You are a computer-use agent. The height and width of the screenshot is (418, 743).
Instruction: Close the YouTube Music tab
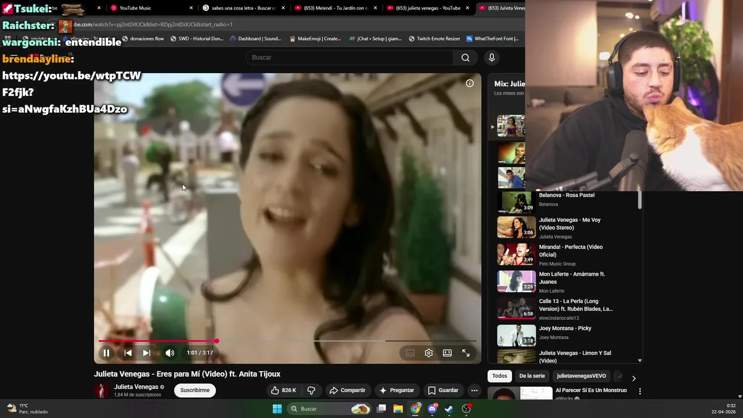coord(191,8)
